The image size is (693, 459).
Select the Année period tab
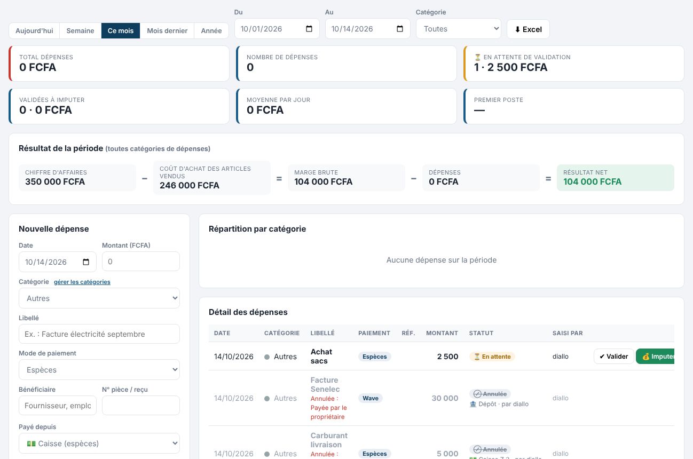point(211,30)
